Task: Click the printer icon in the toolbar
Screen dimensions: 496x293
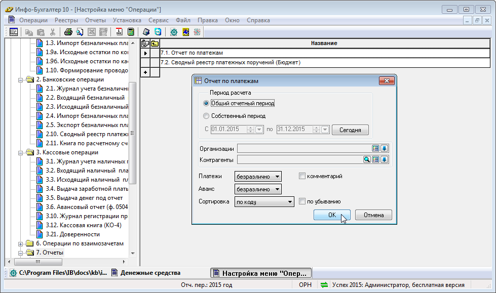Action: (x=68, y=32)
